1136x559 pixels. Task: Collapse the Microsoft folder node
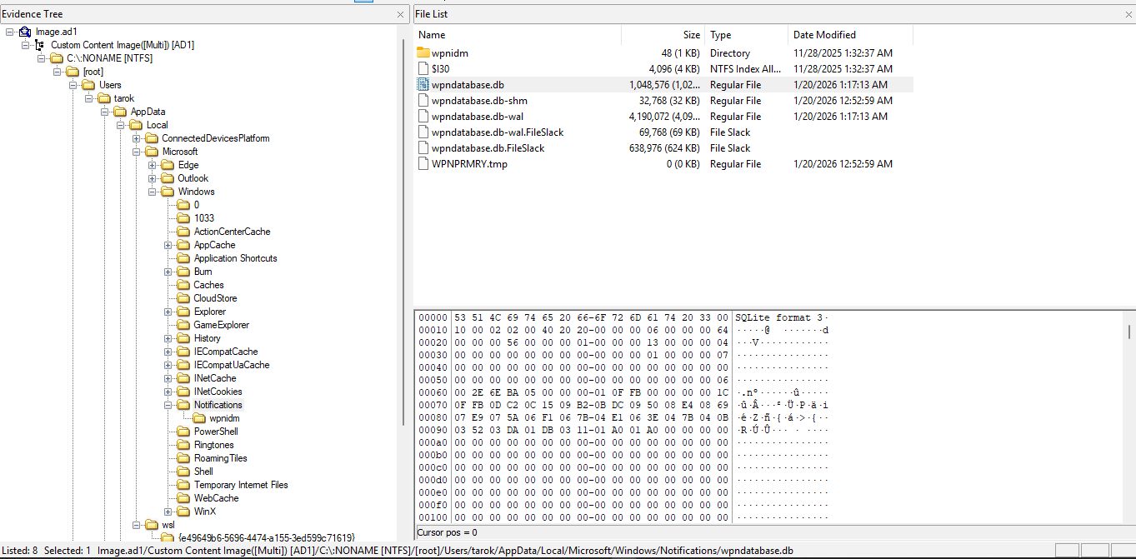(x=137, y=152)
